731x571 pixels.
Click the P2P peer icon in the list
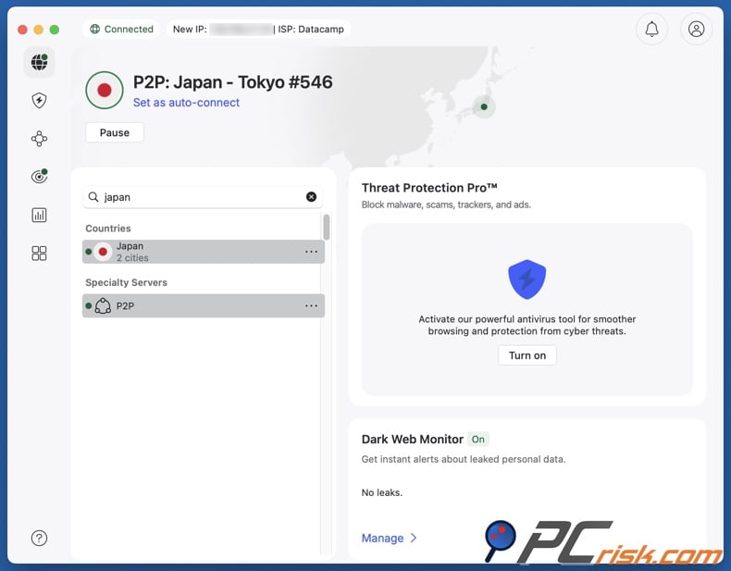pos(103,305)
